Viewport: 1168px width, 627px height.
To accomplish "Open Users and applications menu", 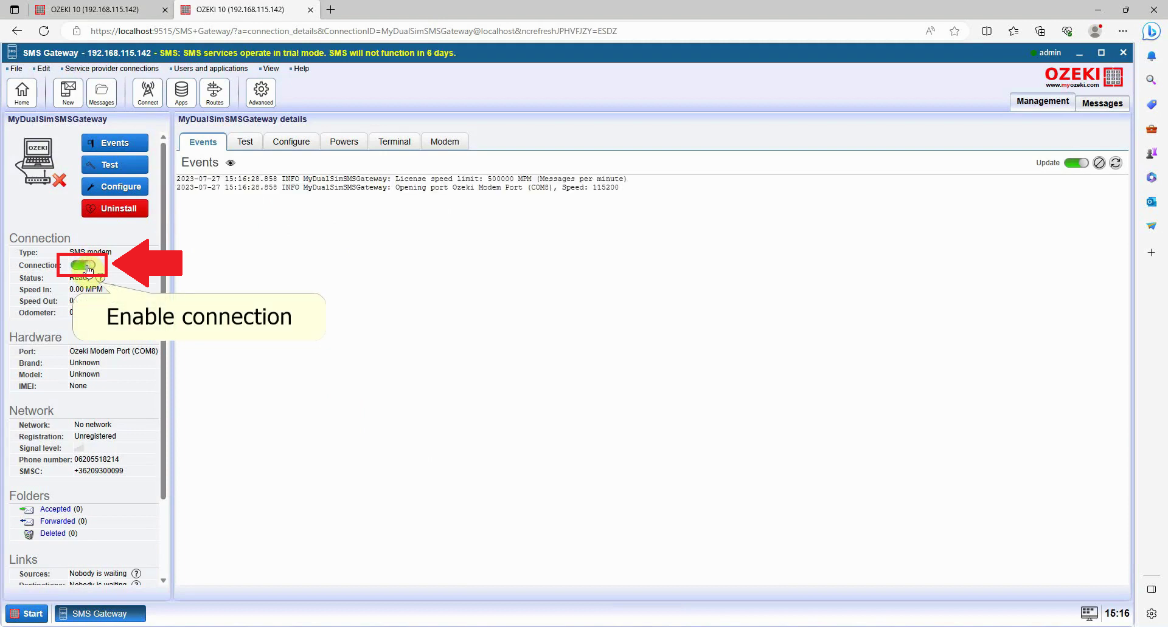I will pos(210,69).
